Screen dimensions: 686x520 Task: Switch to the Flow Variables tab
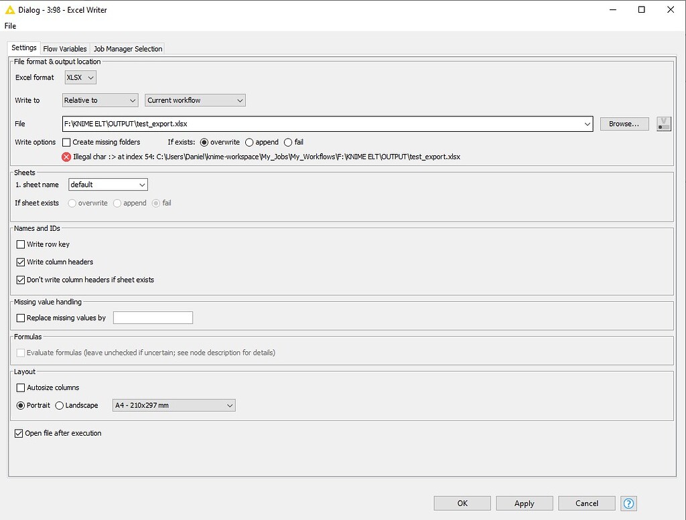64,48
